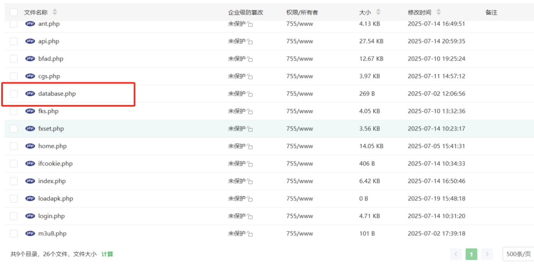Click the unprotected lock icon for fks.php

tap(250, 112)
